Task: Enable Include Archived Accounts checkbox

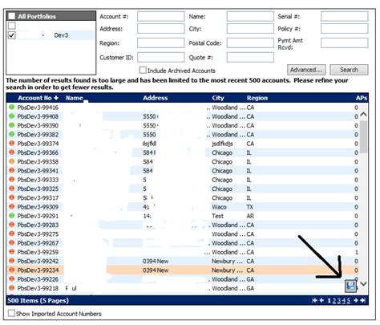Action: [143, 70]
